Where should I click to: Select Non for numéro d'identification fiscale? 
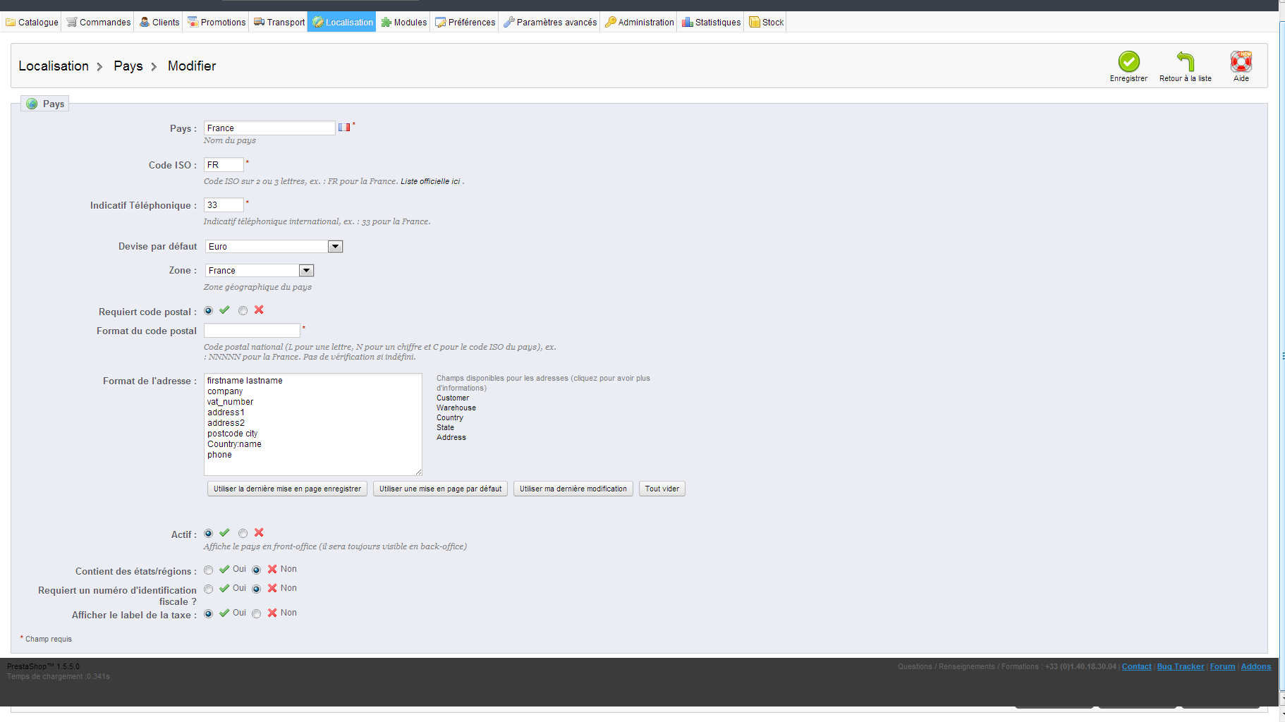[256, 589]
